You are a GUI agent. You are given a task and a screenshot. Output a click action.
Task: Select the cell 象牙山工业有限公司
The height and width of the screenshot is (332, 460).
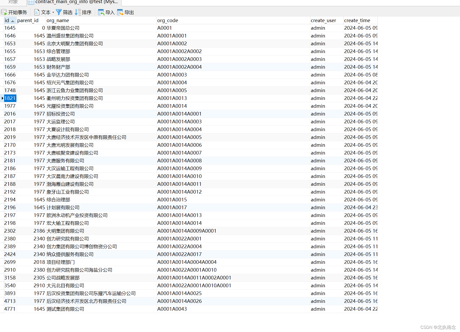coord(101,192)
